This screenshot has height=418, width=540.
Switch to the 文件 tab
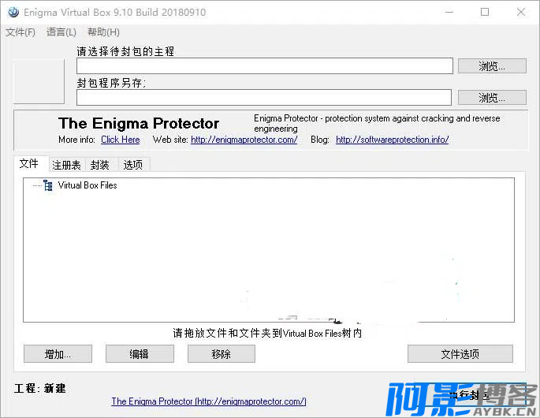(x=29, y=163)
